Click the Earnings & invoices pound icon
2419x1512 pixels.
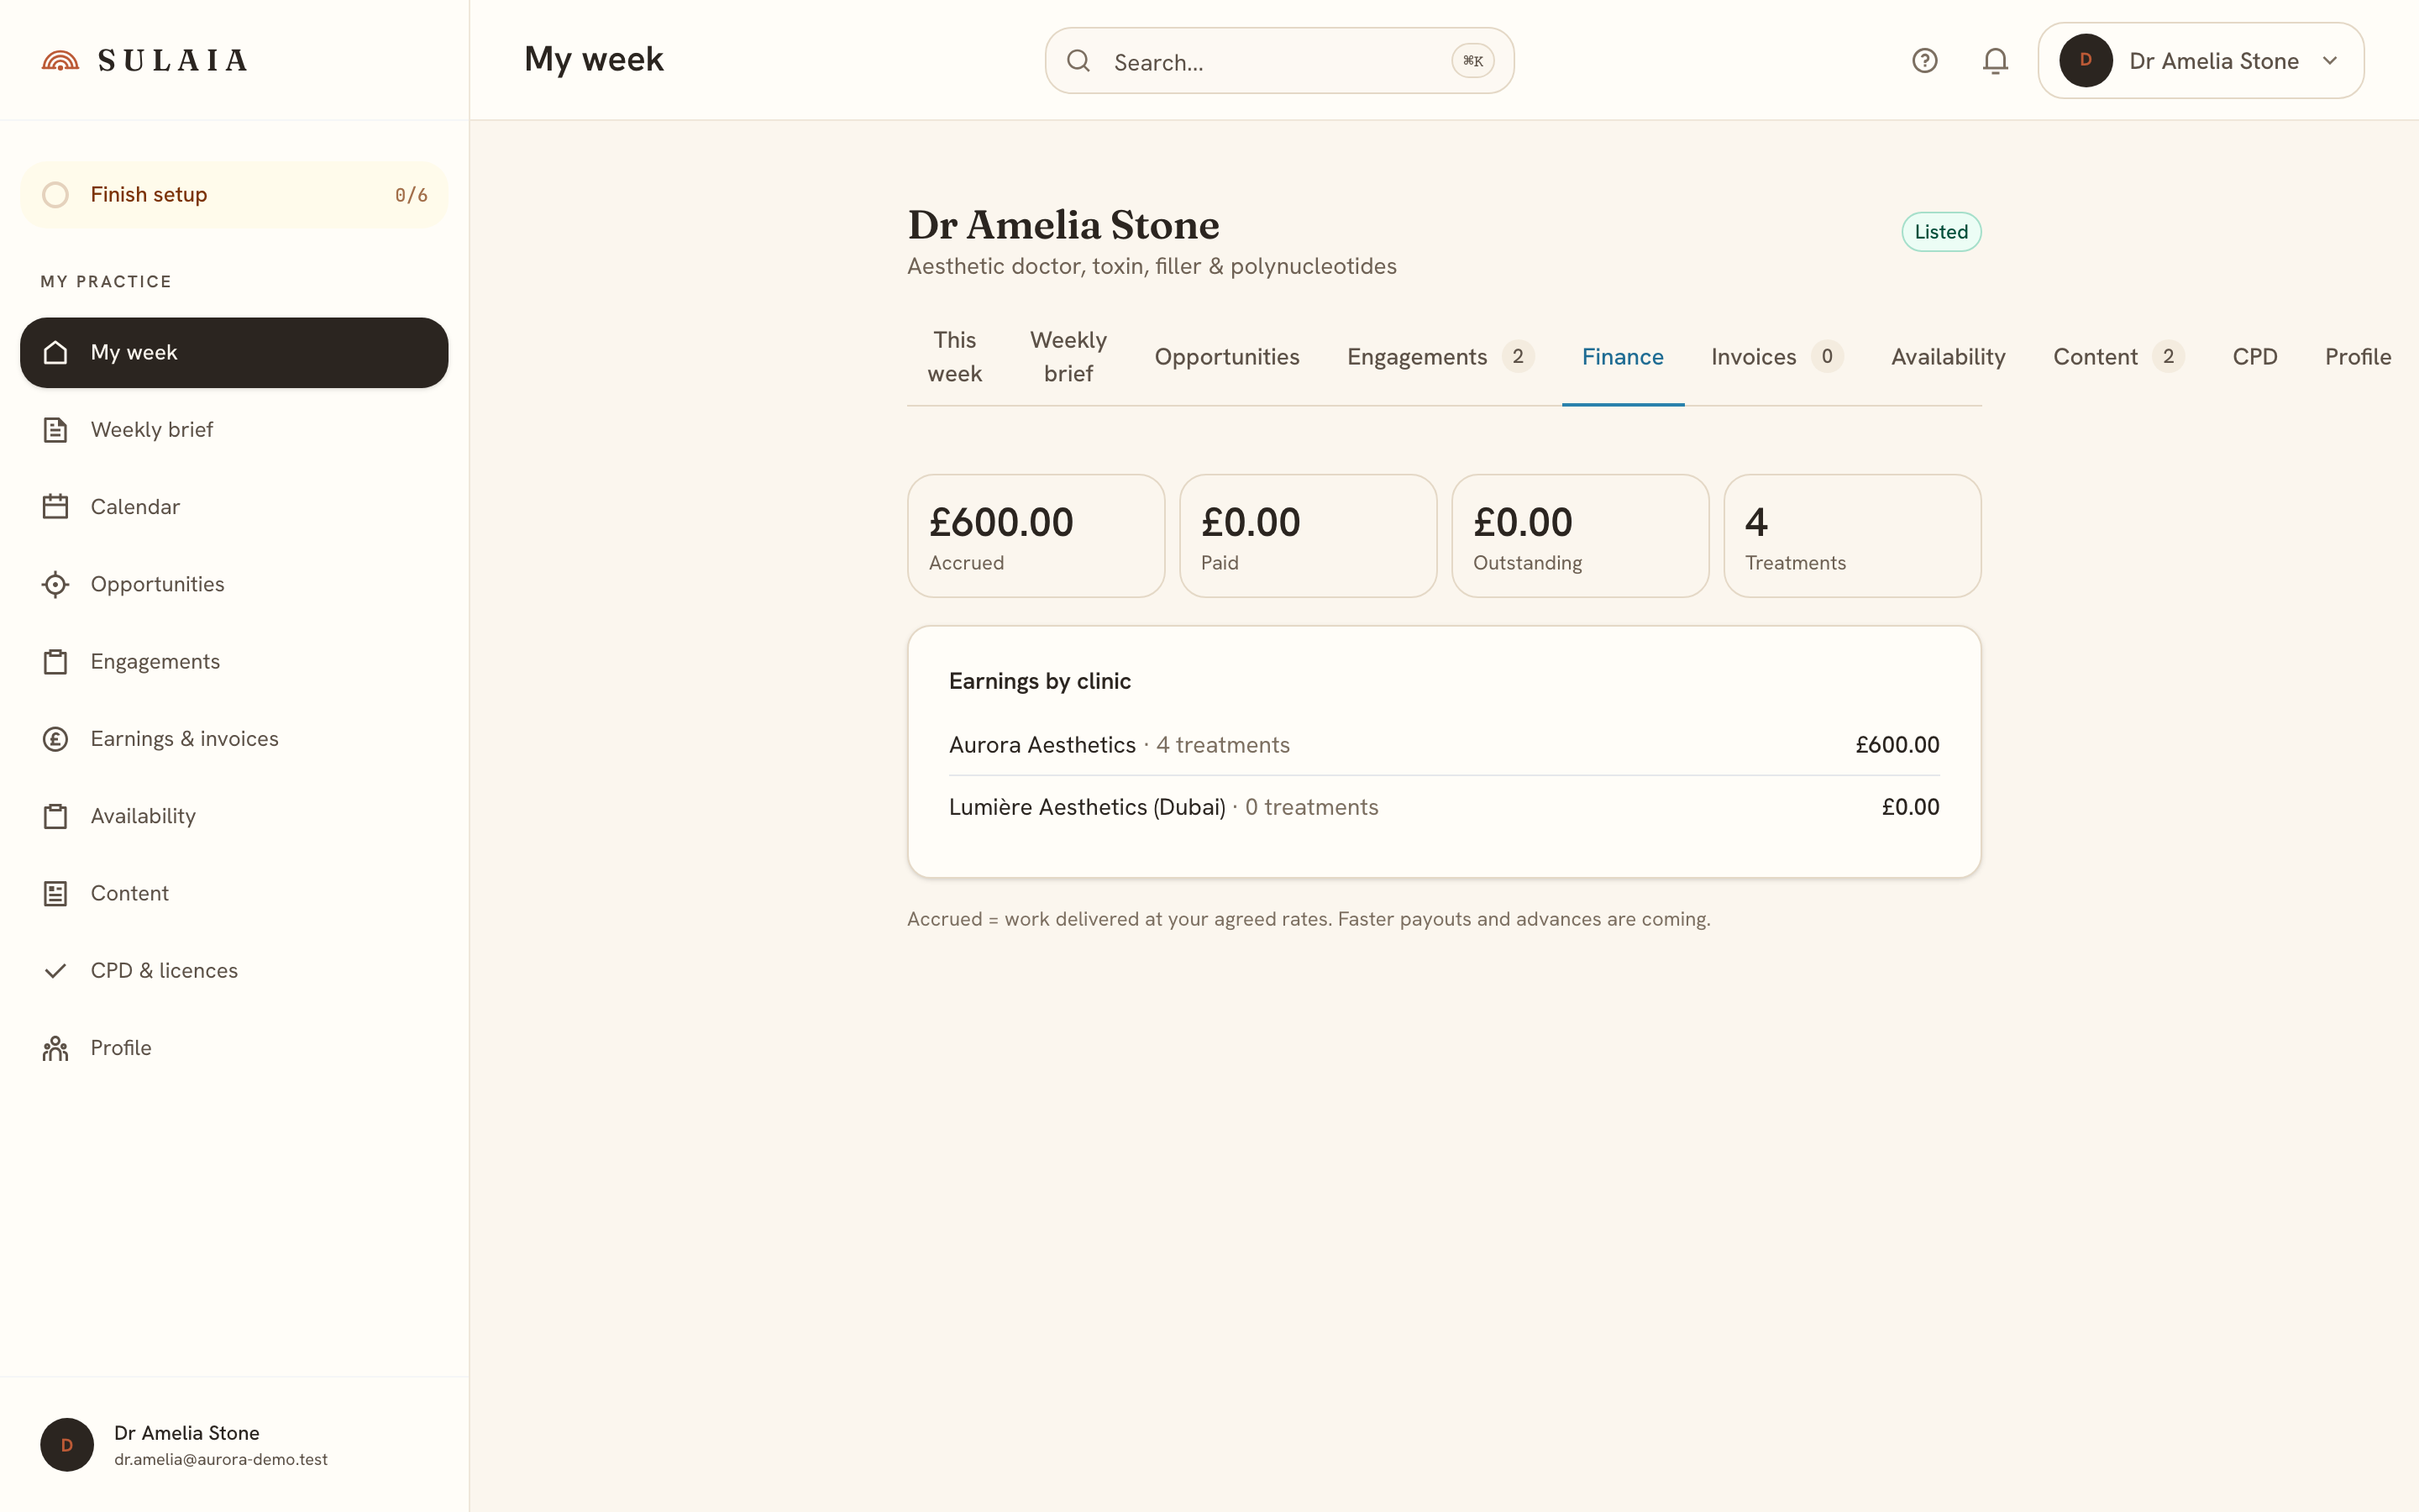point(55,739)
